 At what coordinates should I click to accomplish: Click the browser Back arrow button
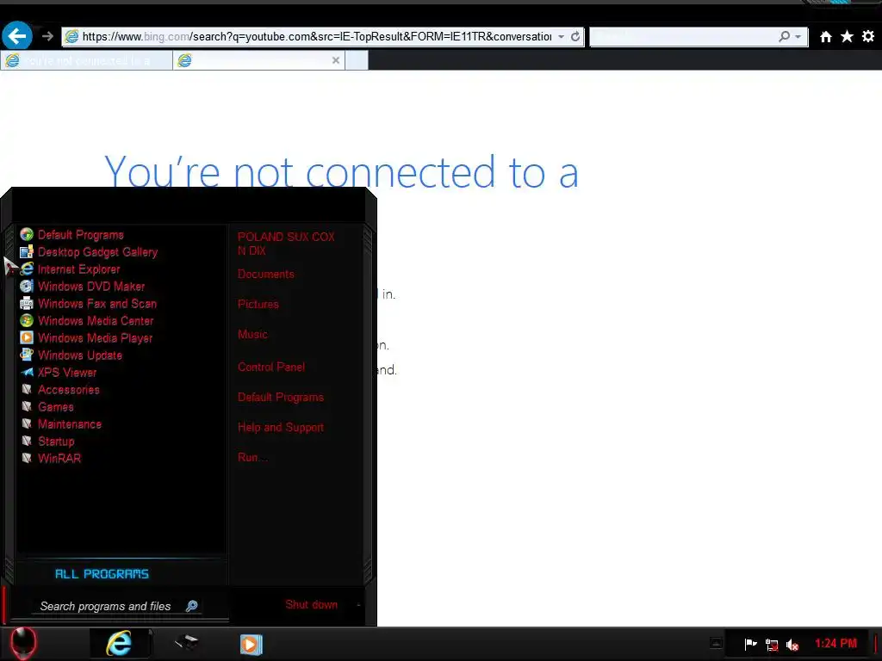(17, 36)
